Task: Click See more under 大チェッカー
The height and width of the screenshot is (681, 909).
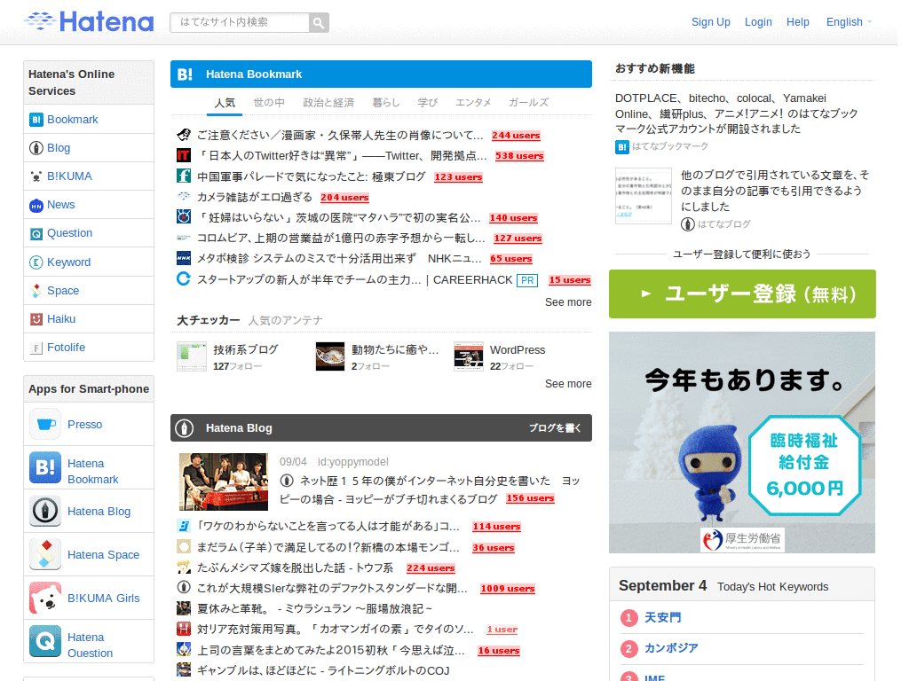Action: pyautogui.click(x=568, y=384)
